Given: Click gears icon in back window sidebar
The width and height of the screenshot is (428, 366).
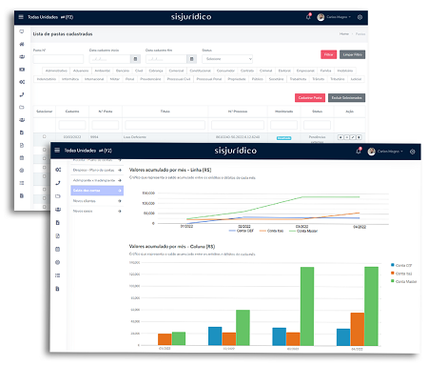Looking at the screenshot, I should [x=22, y=82].
